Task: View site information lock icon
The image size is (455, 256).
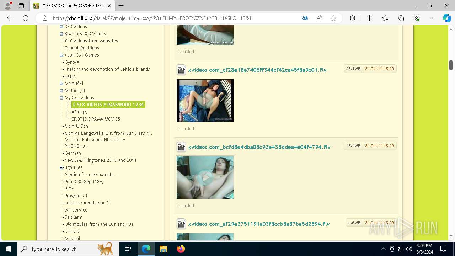Action: [45, 18]
